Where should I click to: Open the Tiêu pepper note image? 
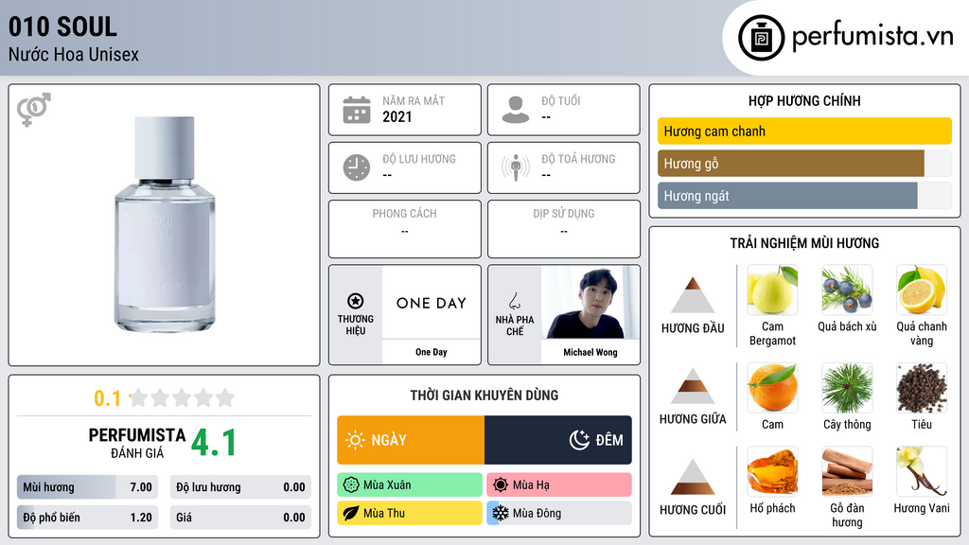922,388
